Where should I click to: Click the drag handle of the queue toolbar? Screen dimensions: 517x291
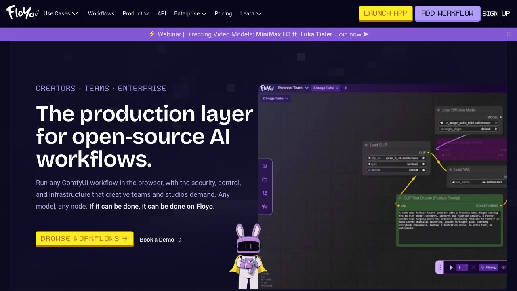[x=440, y=267]
